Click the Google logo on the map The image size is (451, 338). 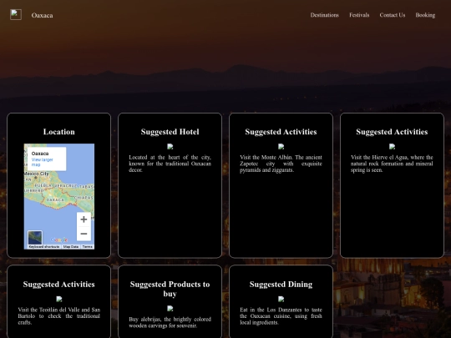[59, 240]
